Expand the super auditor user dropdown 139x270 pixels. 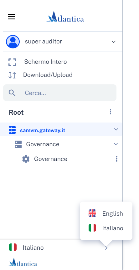[x=113, y=42]
